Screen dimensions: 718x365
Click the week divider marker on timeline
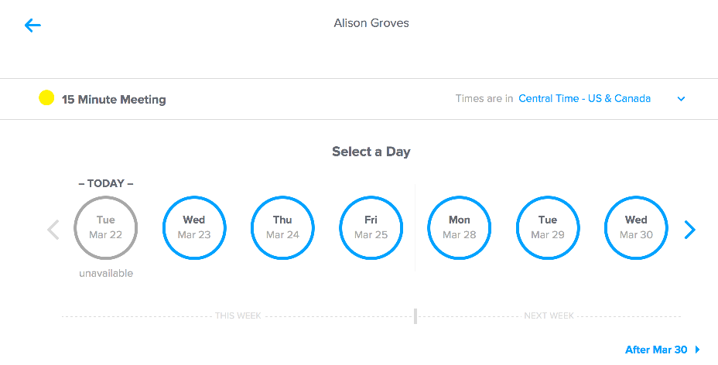pyautogui.click(x=415, y=316)
